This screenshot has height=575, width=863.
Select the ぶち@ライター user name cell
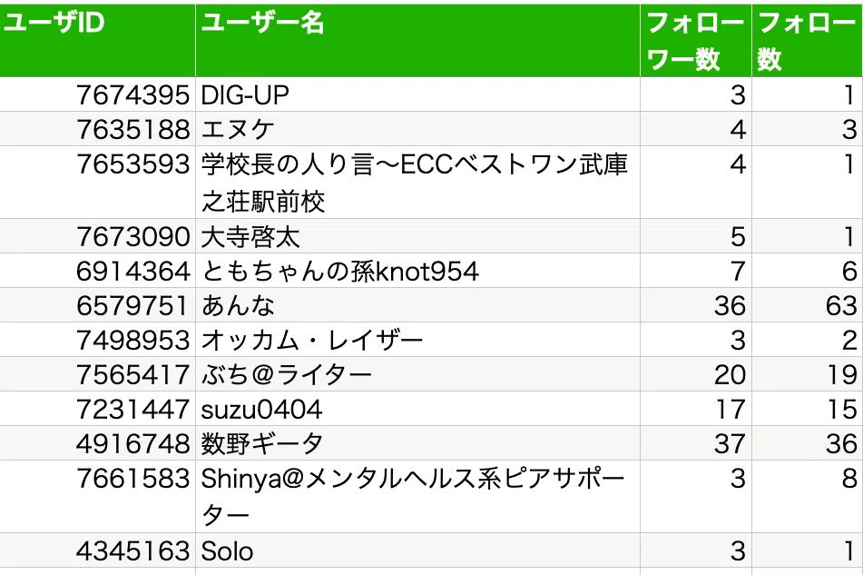[x=417, y=374]
